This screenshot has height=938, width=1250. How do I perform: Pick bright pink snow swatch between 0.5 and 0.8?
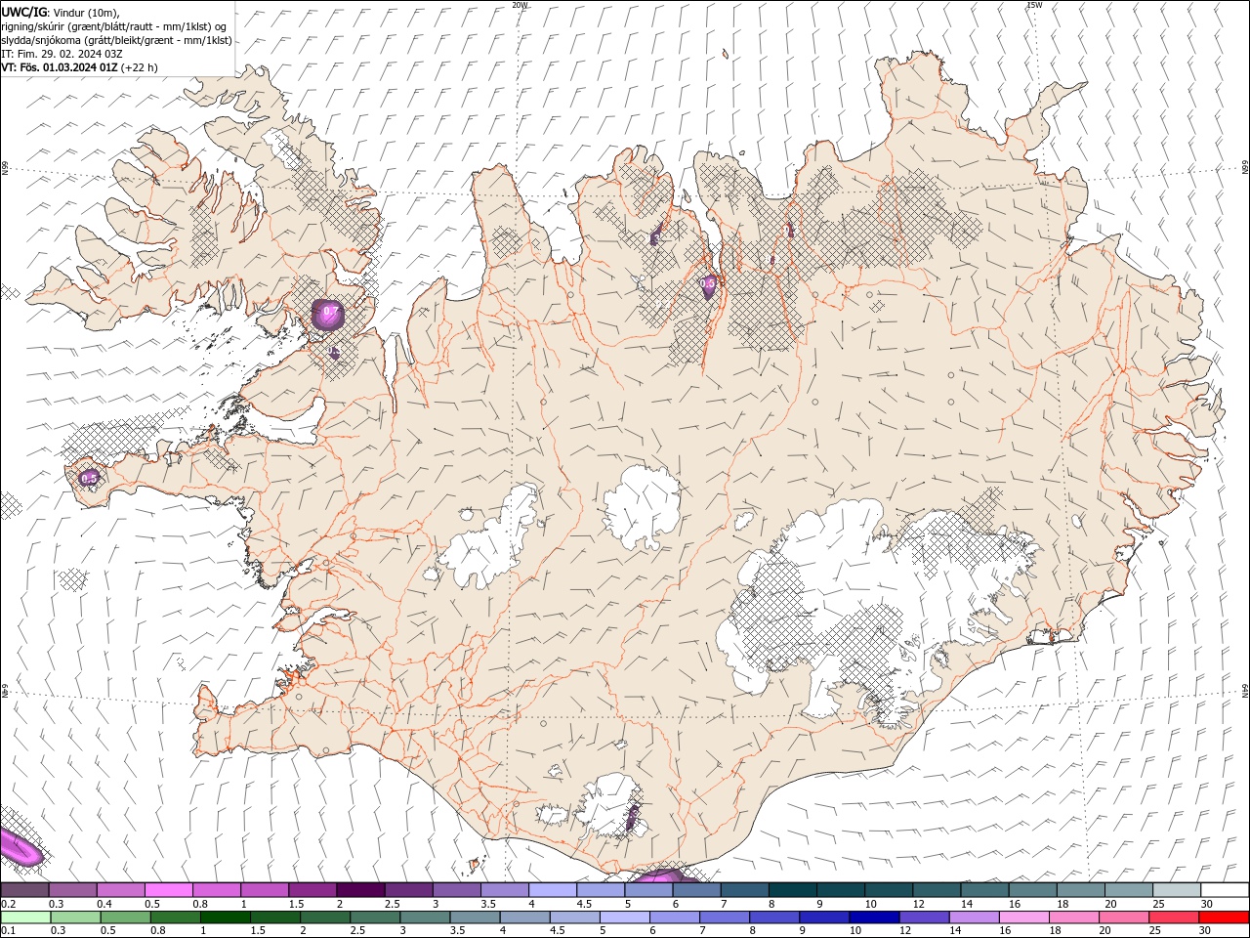click(x=168, y=889)
